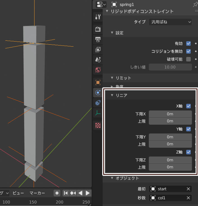
Task: Enable the 破壊可能 checkbox
Action: coord(188,59)
